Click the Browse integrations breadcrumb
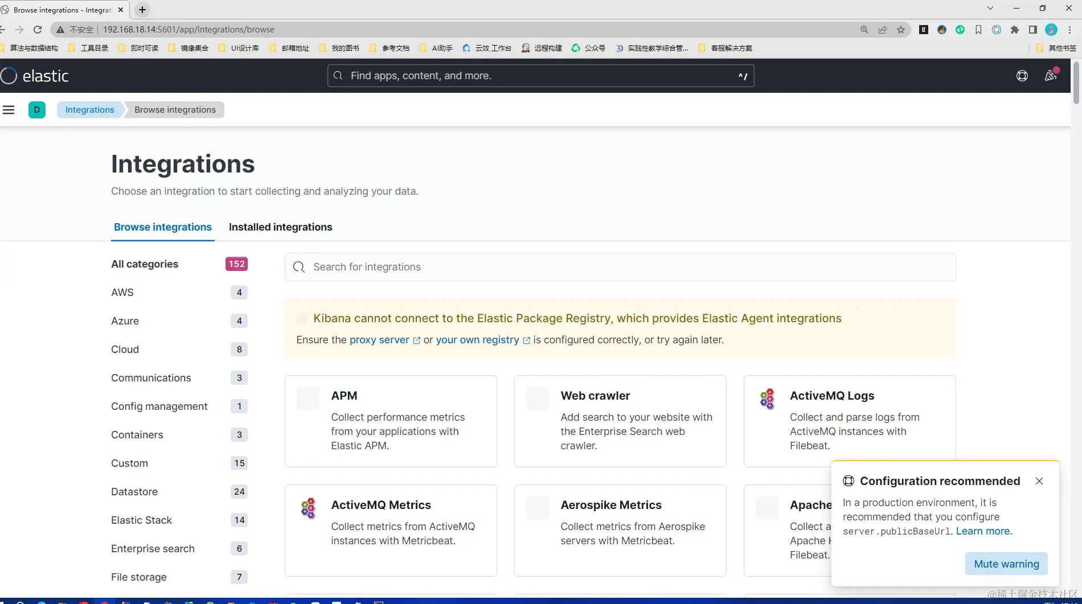The height and width of the screenshot is (604, 1082). pos(175,110)
